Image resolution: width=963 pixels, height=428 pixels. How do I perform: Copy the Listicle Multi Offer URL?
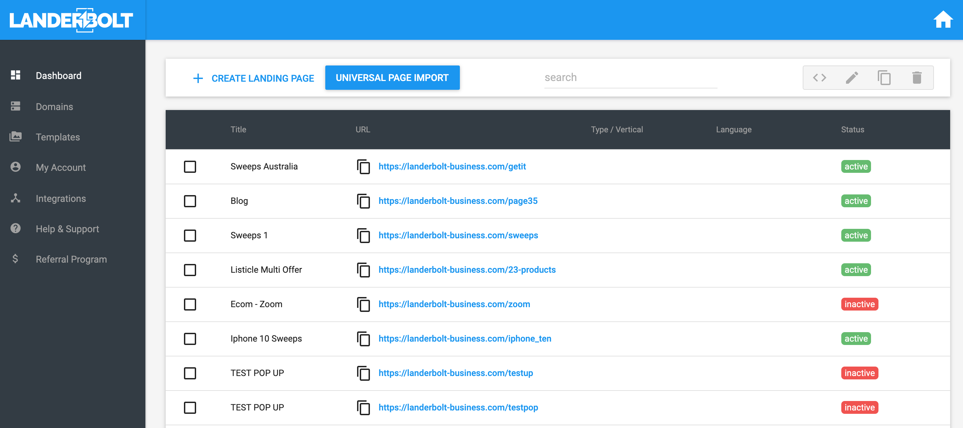(x=363, y=270)
